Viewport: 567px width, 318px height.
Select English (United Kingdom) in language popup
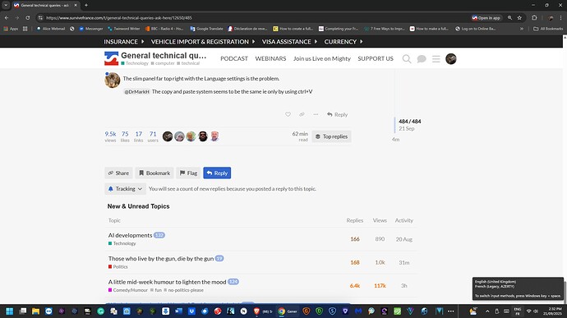[496, 282]
